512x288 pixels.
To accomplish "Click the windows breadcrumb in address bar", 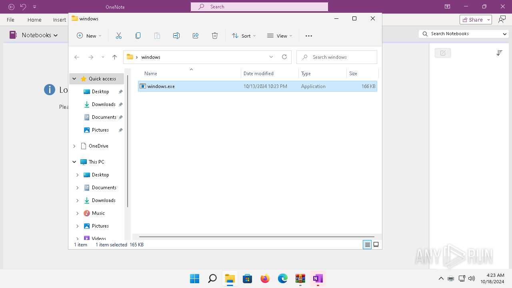I will pyautogui.click(x=151, y=57).
